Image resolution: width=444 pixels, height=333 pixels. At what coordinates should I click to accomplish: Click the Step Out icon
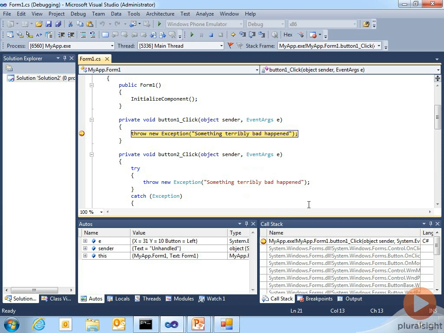point(261,35)
